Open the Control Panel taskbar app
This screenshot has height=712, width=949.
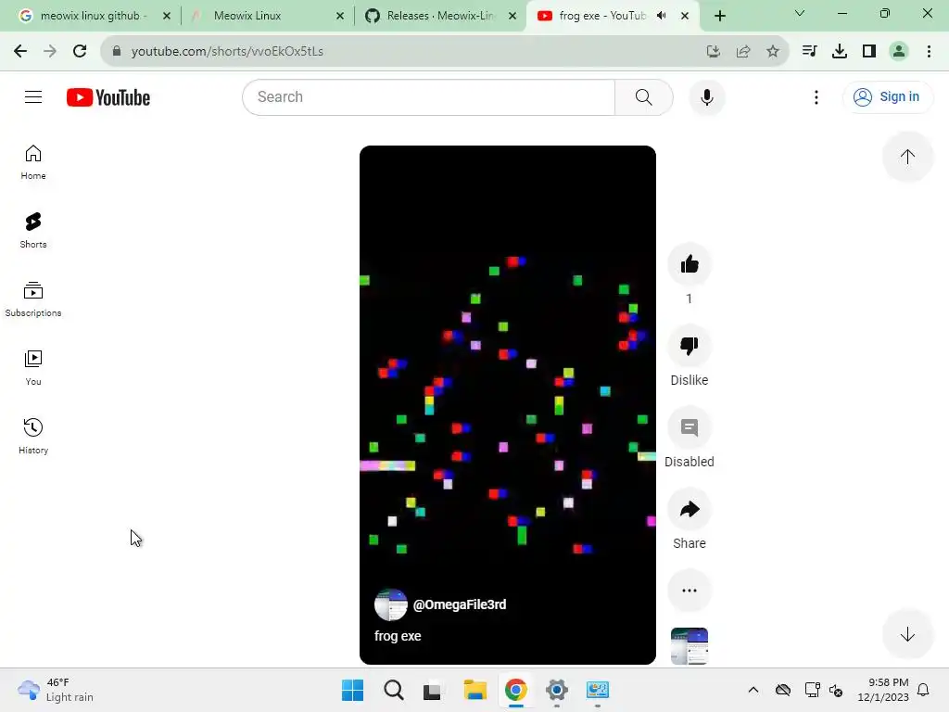coord(598,690)
